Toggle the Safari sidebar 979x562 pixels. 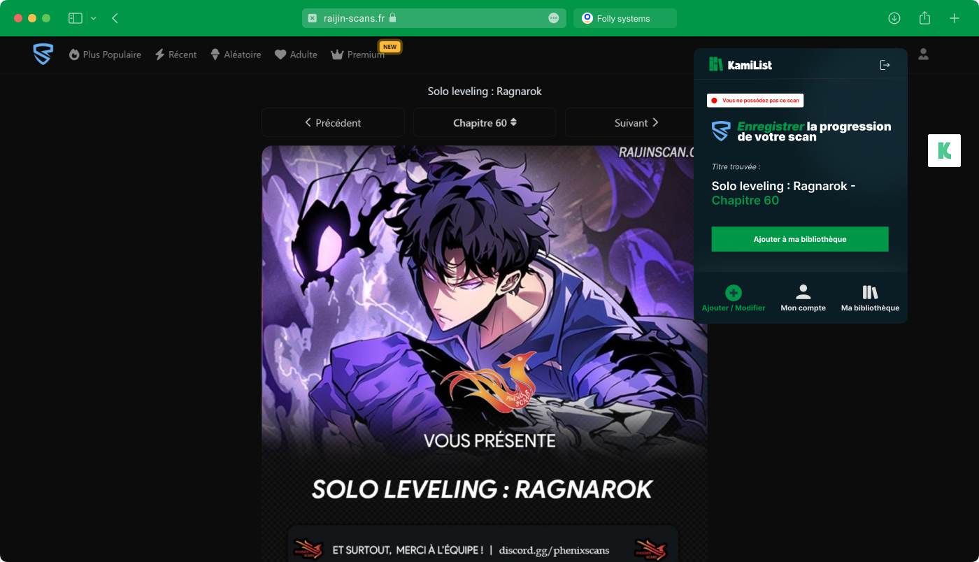click(x=76, y=18)
